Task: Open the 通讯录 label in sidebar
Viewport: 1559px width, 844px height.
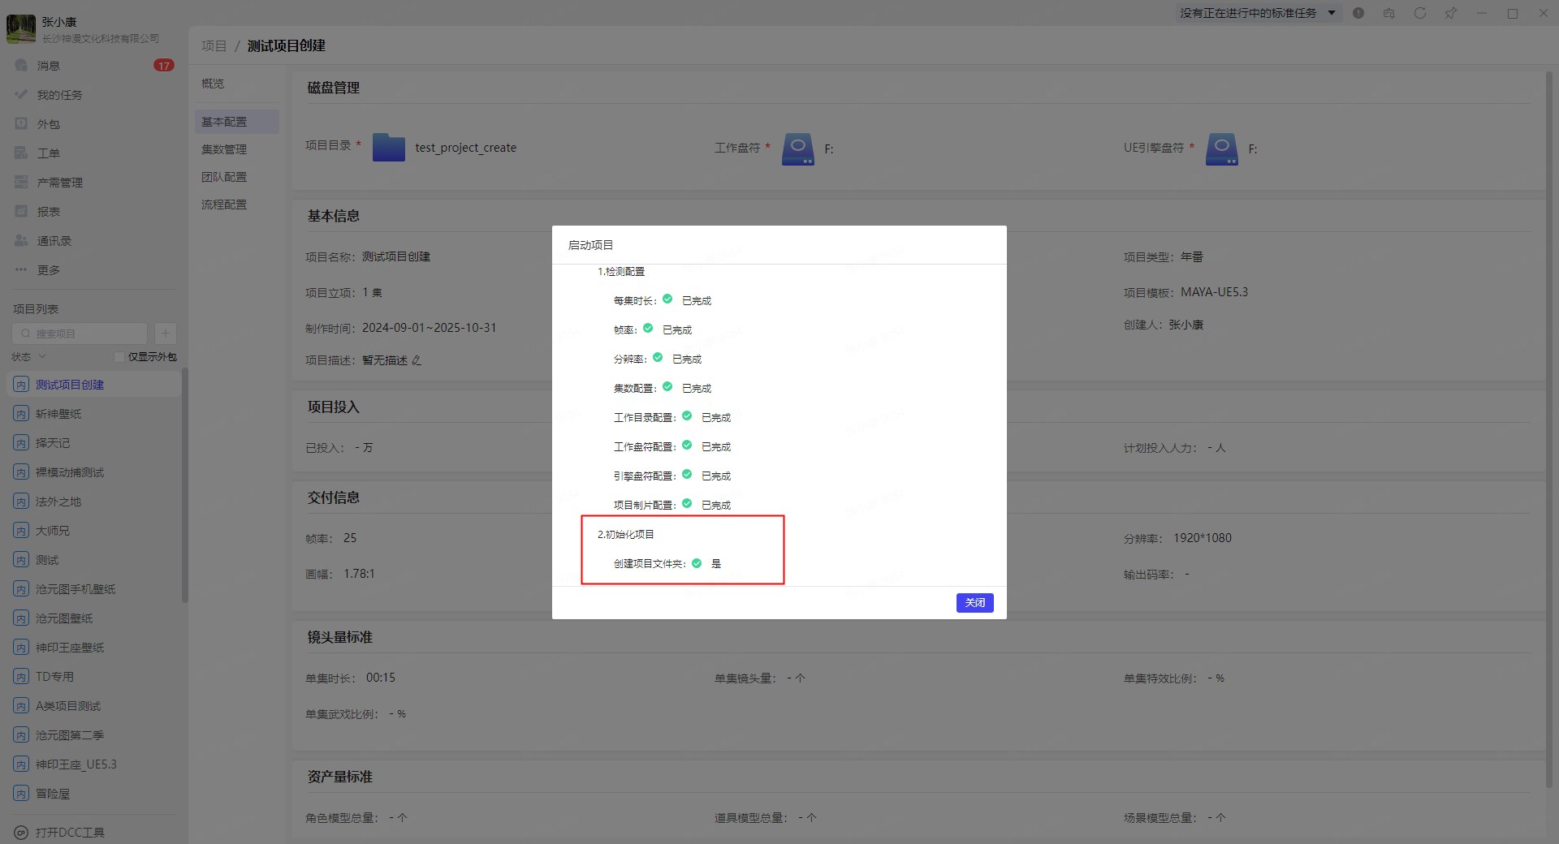Action: [x=54, y=241]
